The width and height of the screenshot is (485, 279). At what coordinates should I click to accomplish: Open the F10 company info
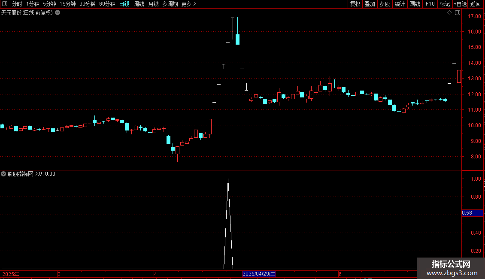(430, 4)
